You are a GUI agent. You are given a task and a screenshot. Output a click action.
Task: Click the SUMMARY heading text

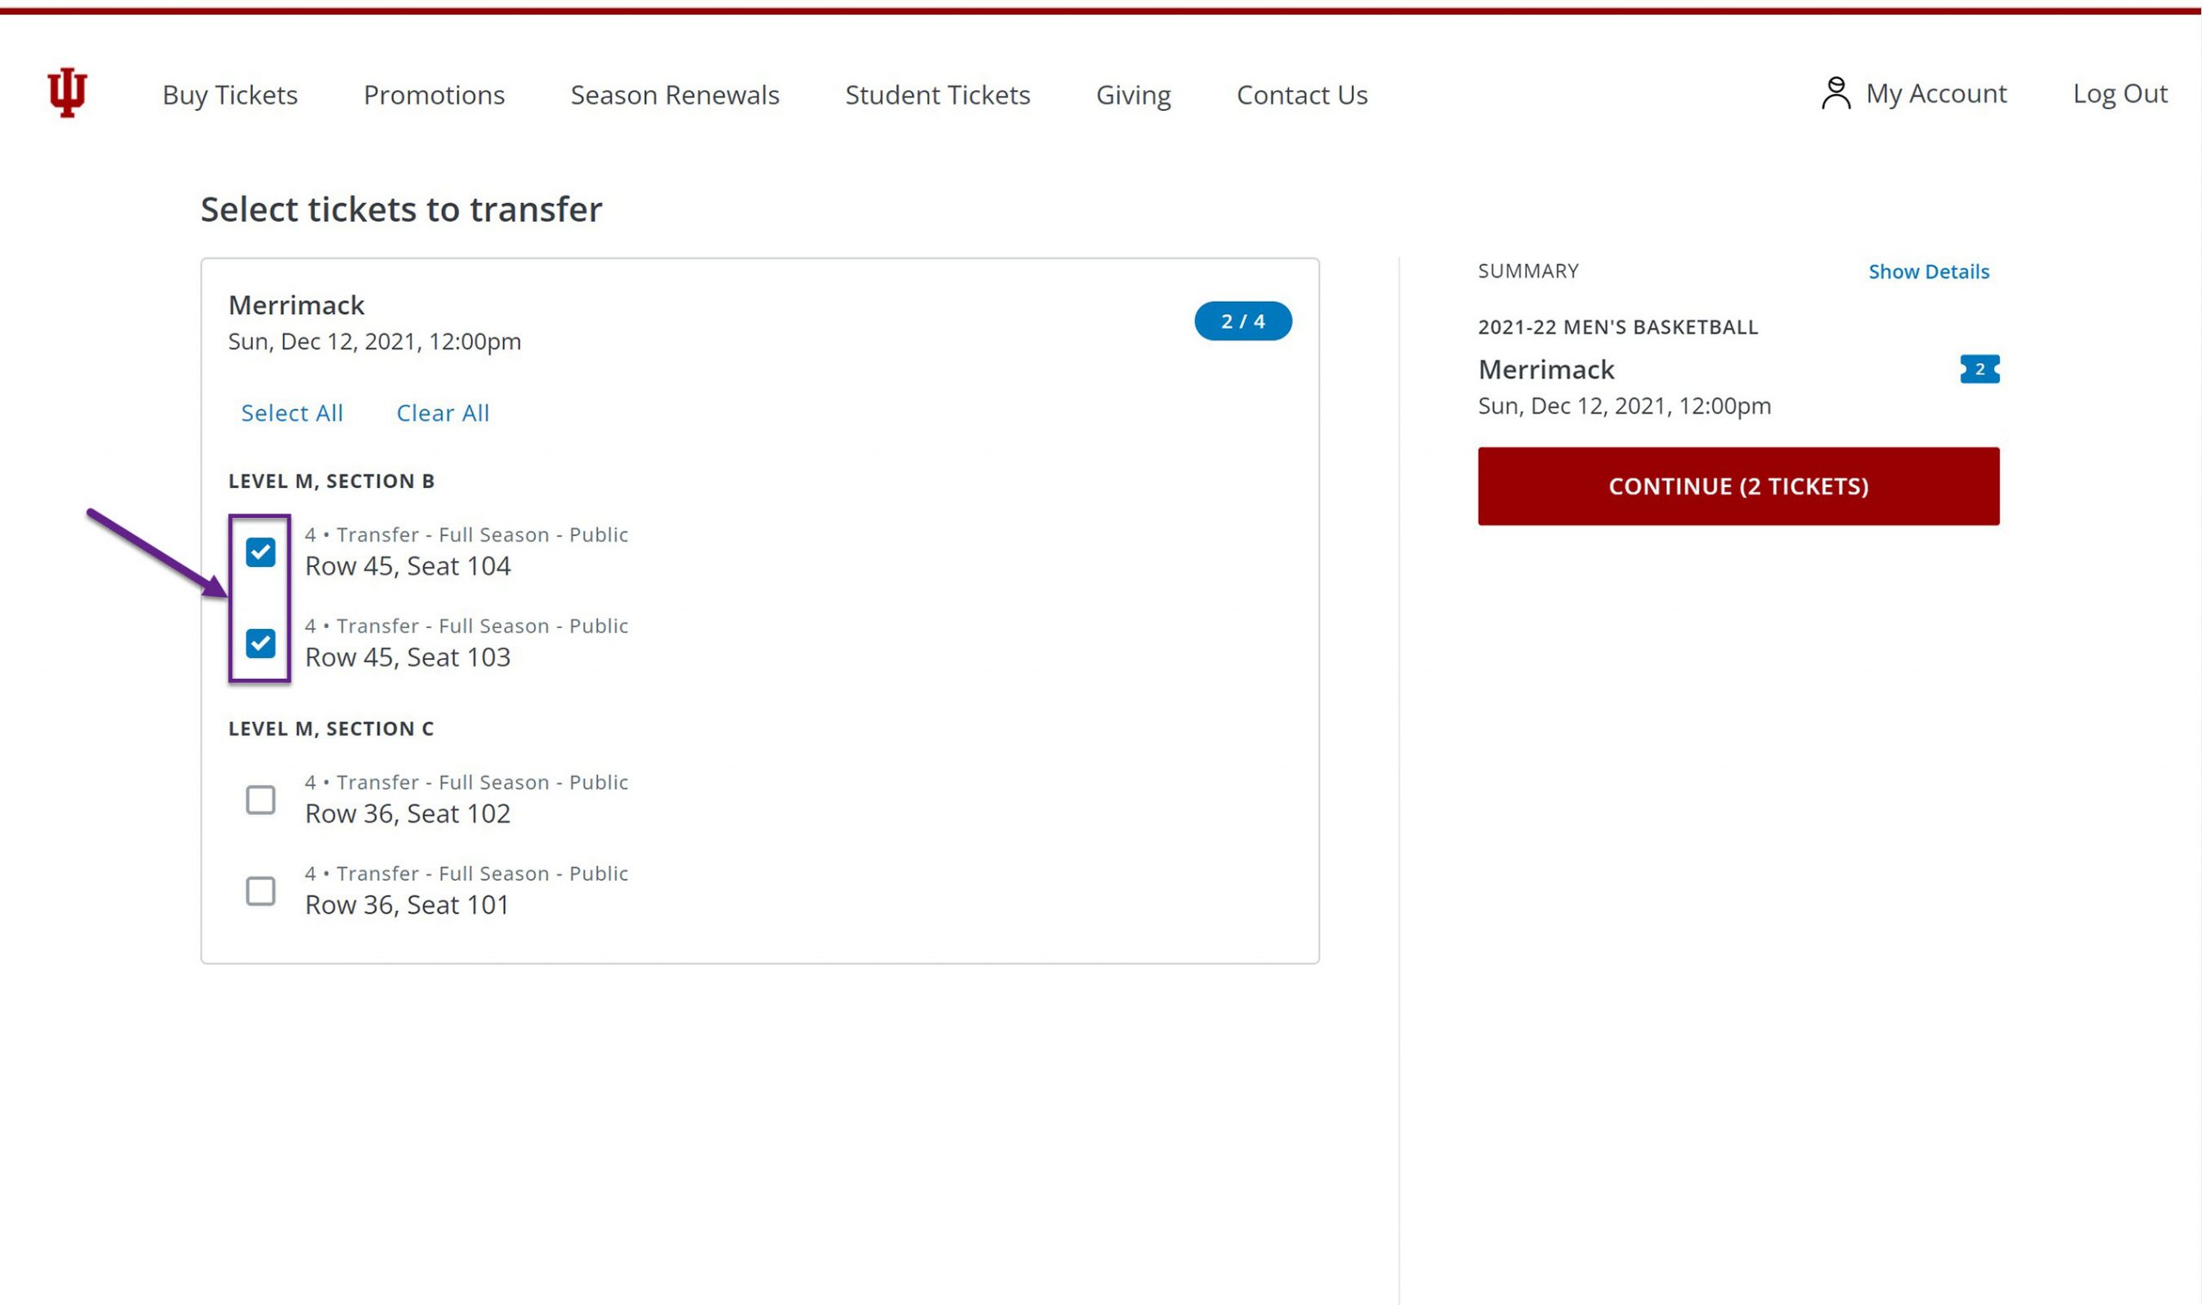click(x=1528, y=271)
